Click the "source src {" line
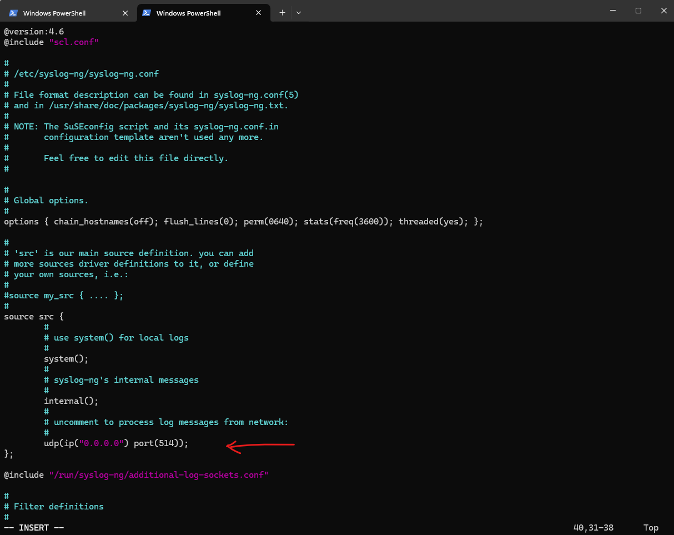Viewport: 674px width, 535px height. click(x=34, y=317)
